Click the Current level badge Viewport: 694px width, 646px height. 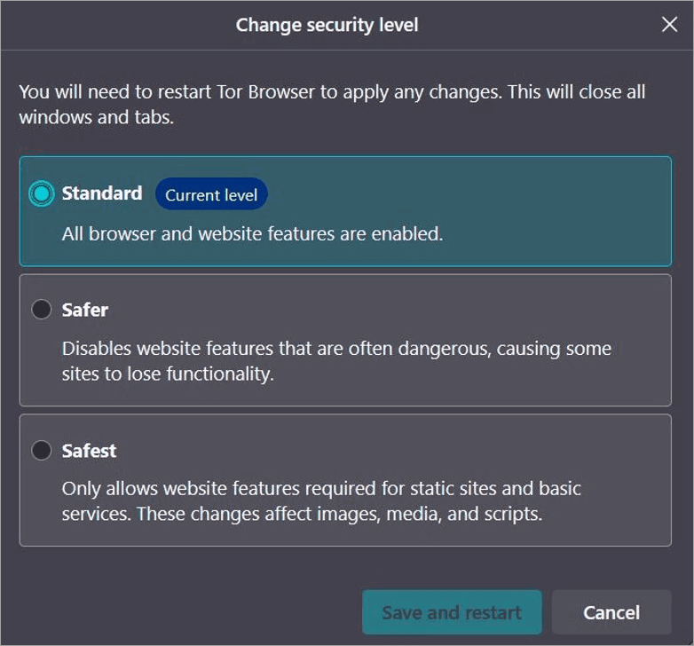[x=211, y=194]
